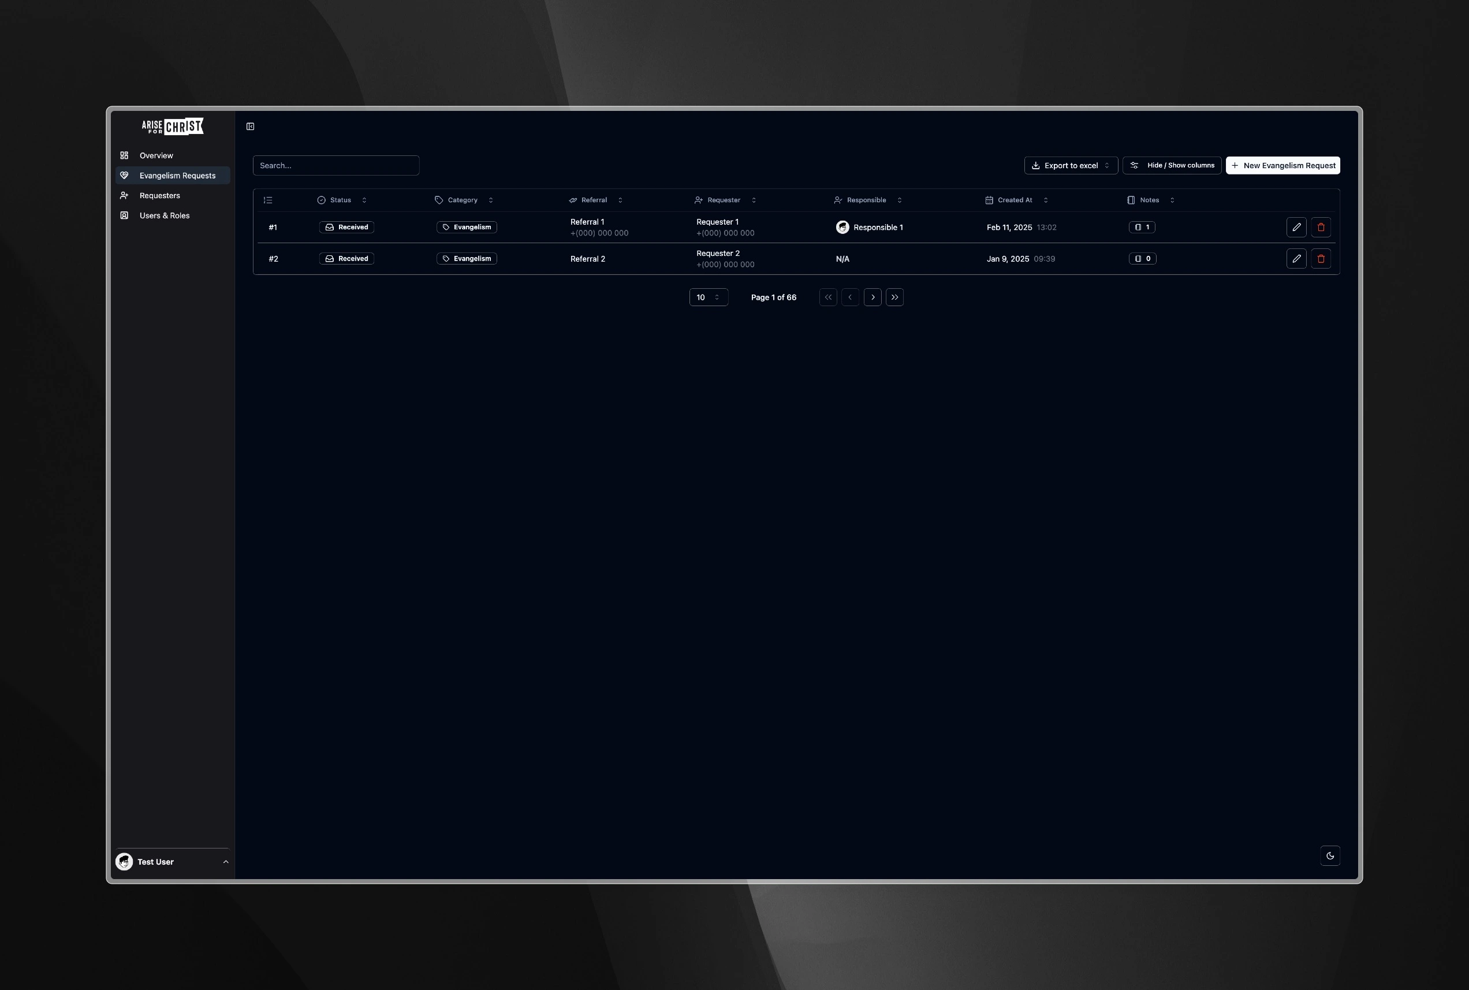Image resolution: width=1469 pixels, height=990 pixels.
Task: Edit request #2 with pencil icon
Action: pos(1297,259)
